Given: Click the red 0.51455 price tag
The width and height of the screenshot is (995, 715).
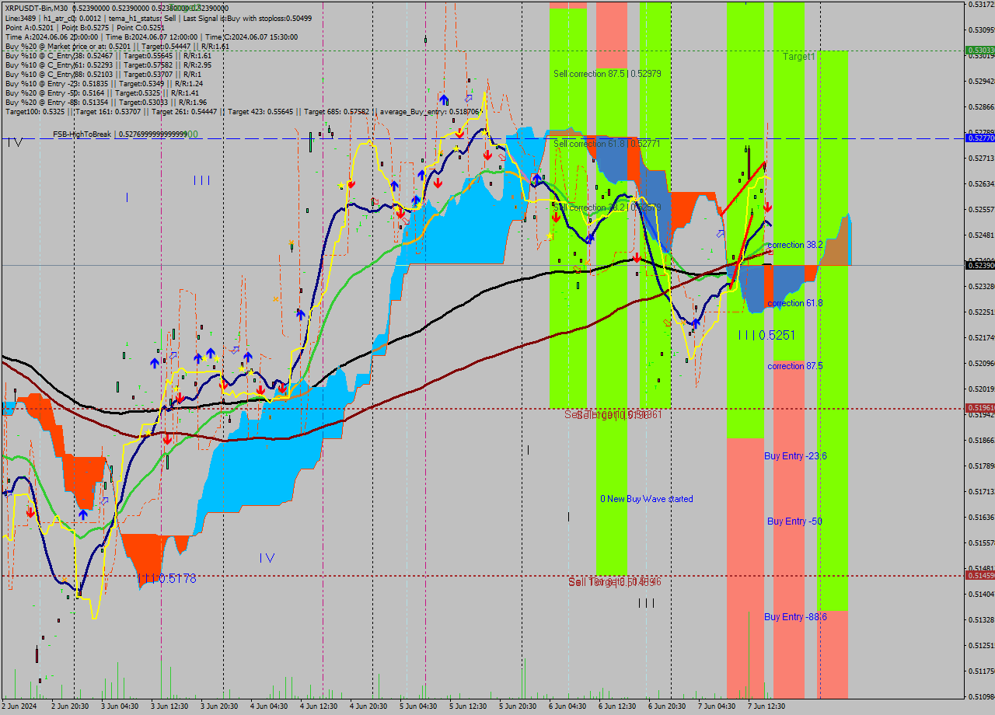Looking at the screenshot, I should click(979, 576).
